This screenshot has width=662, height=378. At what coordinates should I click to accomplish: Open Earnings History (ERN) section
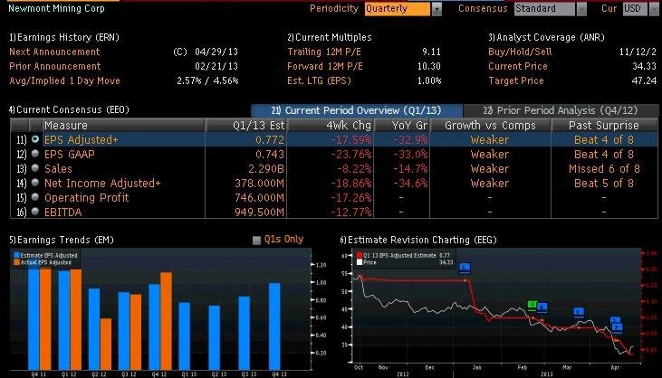click(64, 37)
